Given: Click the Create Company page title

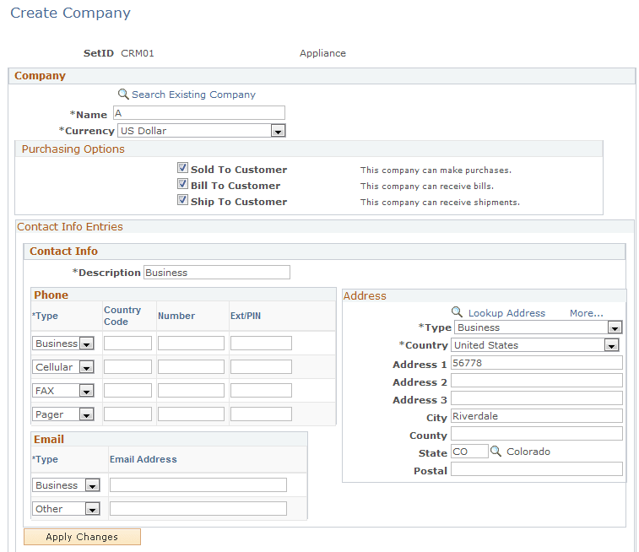Looking at the screenshot, I should (x=71, y=13).
